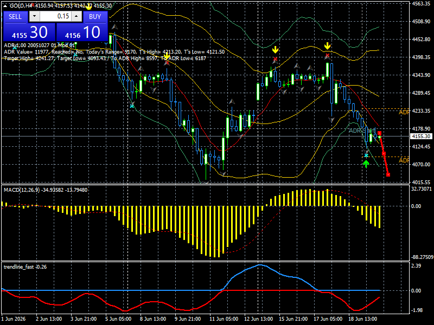Click the 4015.55 price scale label
The width and height of the screenshot is (434, 325).
click(x=421, y=183)
